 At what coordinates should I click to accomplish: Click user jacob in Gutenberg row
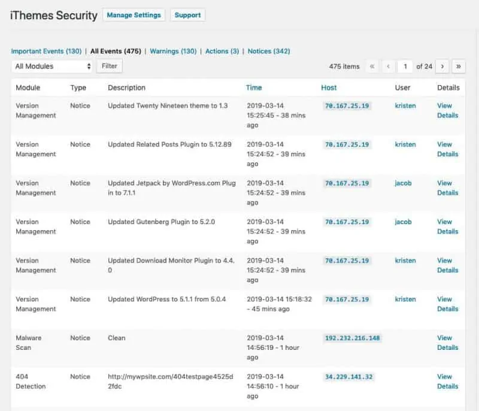(x=403, y=222)
